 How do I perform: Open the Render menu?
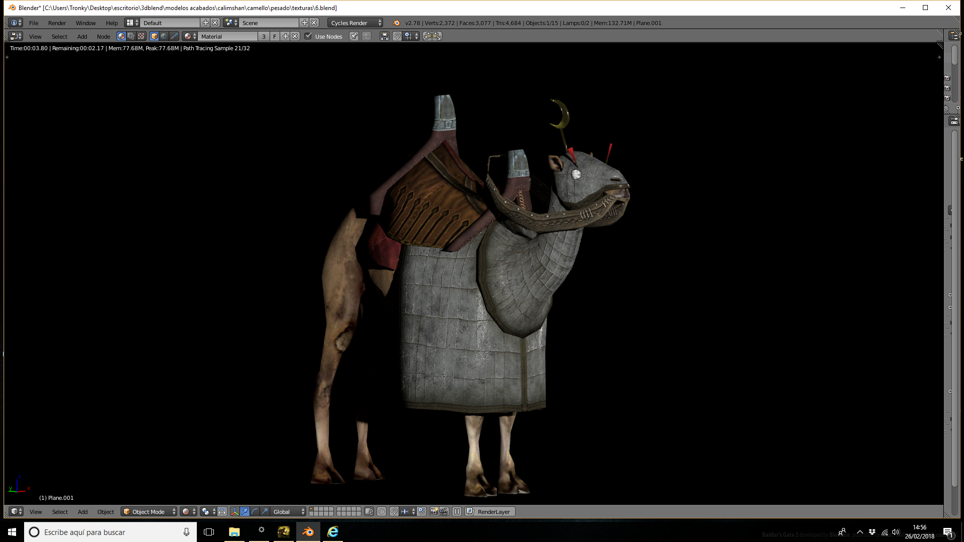57,23
